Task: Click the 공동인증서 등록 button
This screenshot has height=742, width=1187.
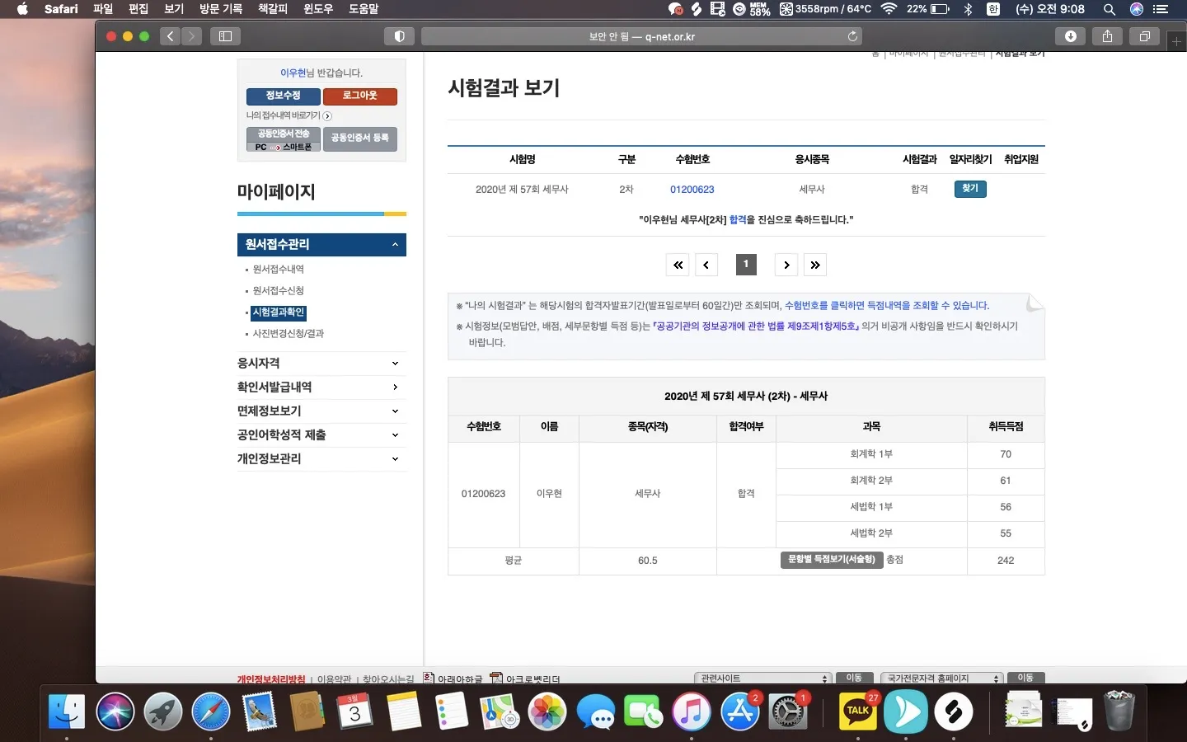Action: click(x=360, y=139)
